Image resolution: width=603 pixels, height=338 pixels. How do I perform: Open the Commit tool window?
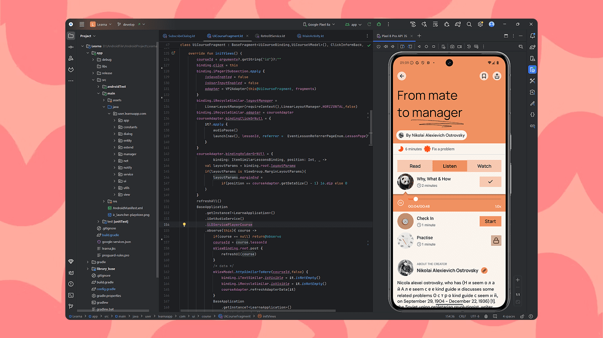(71, 47)
